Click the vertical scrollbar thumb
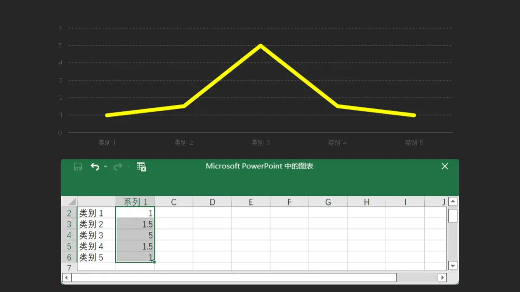The width and height of the screenshot is (520, 292). (x=453, y=216)
